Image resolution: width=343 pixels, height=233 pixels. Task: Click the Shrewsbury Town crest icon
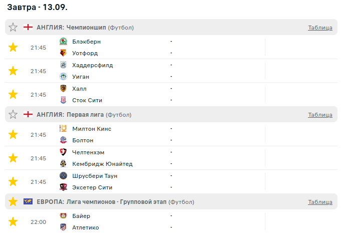[64, 176]
